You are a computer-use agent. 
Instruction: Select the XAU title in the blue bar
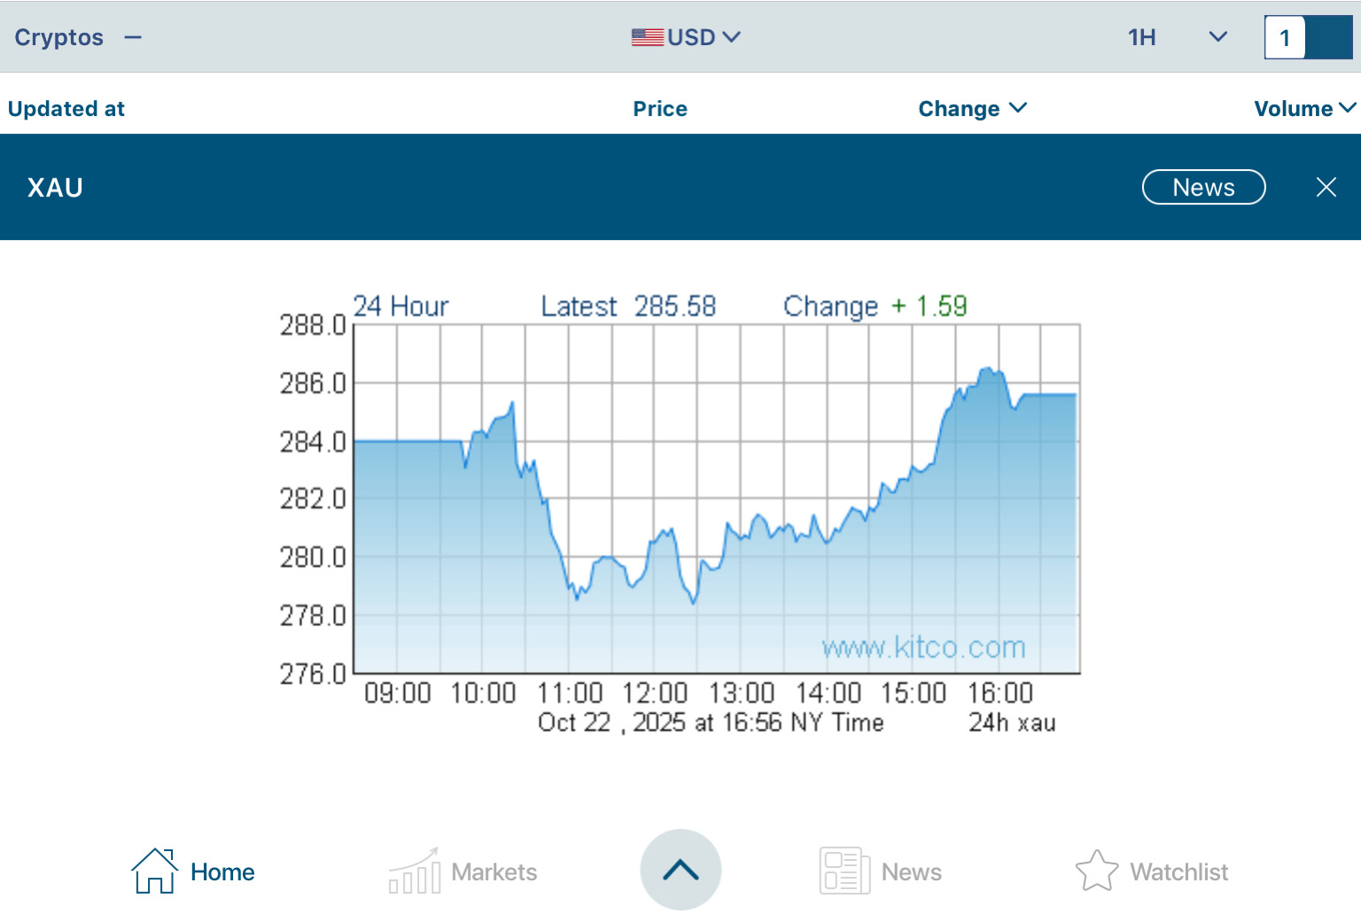(55, 188)
